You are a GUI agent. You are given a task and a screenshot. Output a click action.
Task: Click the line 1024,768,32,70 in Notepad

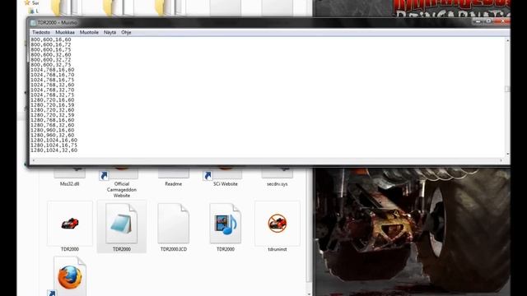coord(53,90)
